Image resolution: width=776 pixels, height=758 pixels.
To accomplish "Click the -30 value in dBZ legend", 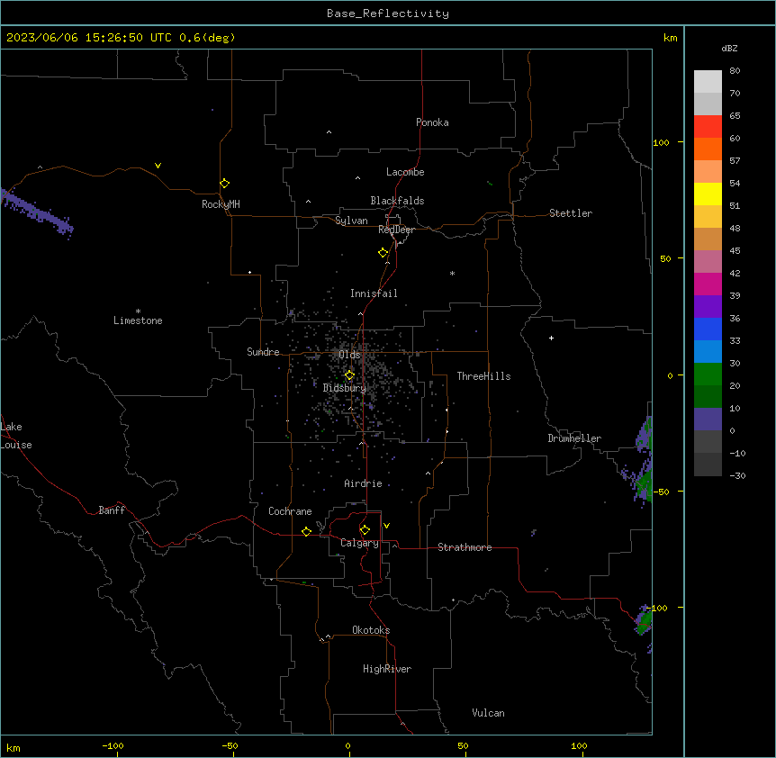I will [737, 475].
